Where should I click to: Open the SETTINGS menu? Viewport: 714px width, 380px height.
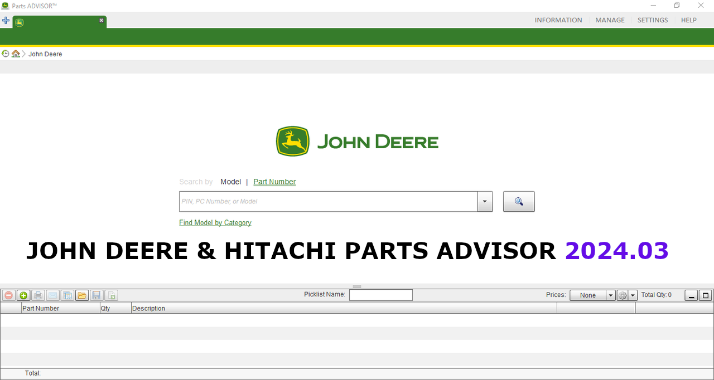652,20
